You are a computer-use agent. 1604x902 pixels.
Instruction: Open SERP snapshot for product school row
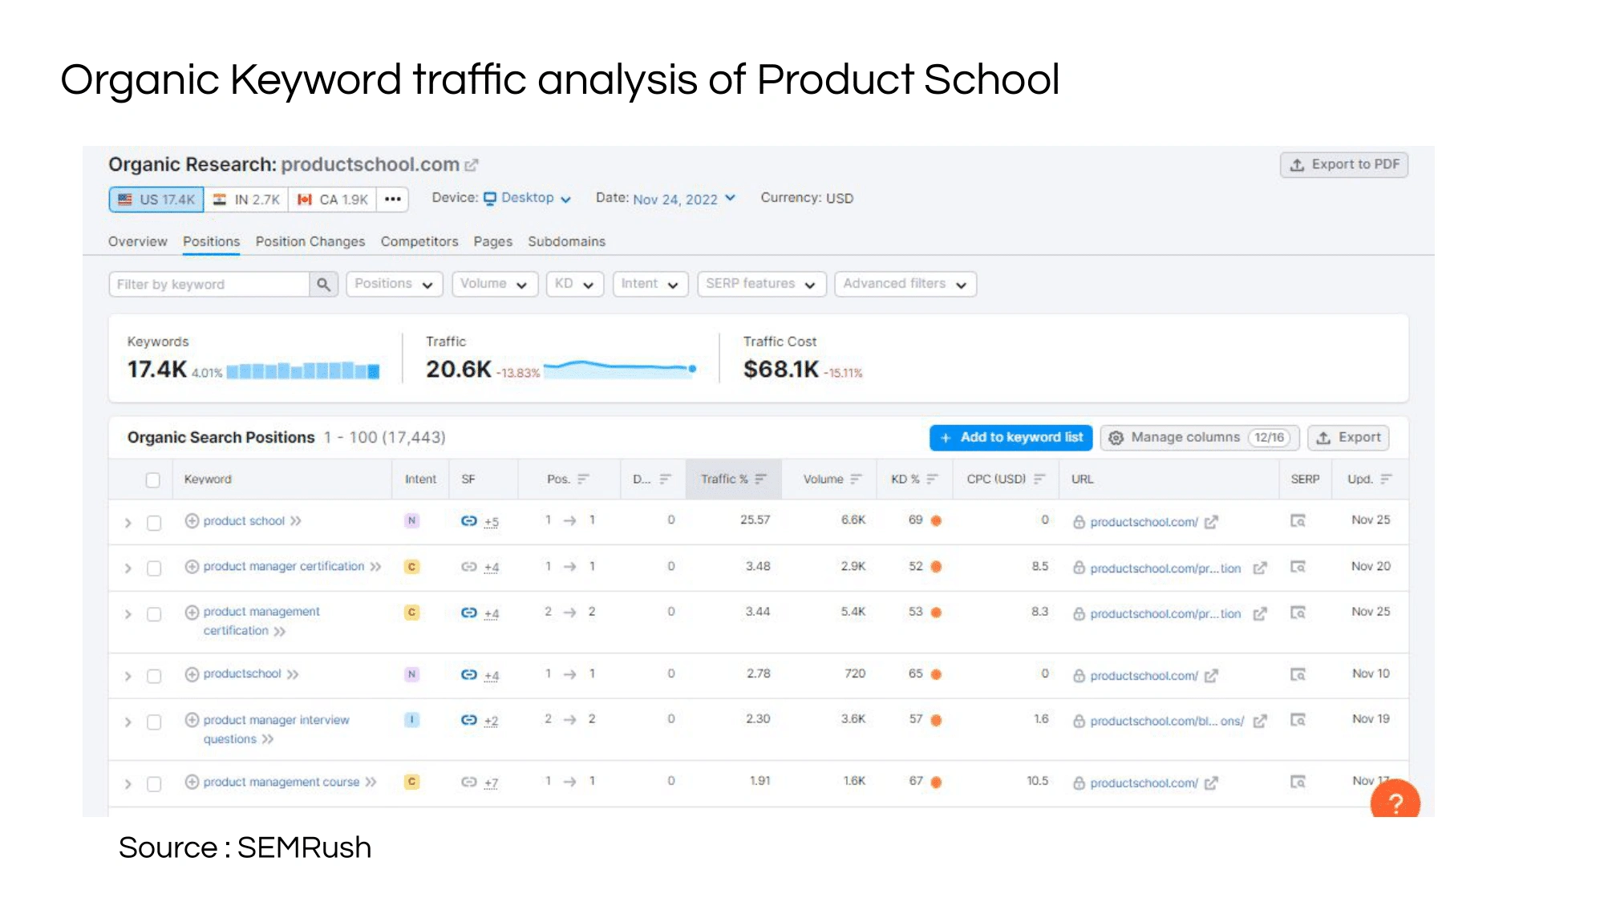(x=1298, y=521)
